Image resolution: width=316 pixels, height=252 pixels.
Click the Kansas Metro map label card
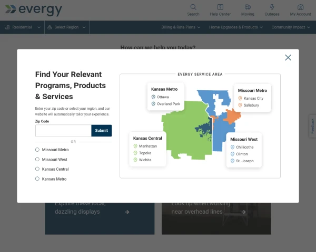pos(166,97)
